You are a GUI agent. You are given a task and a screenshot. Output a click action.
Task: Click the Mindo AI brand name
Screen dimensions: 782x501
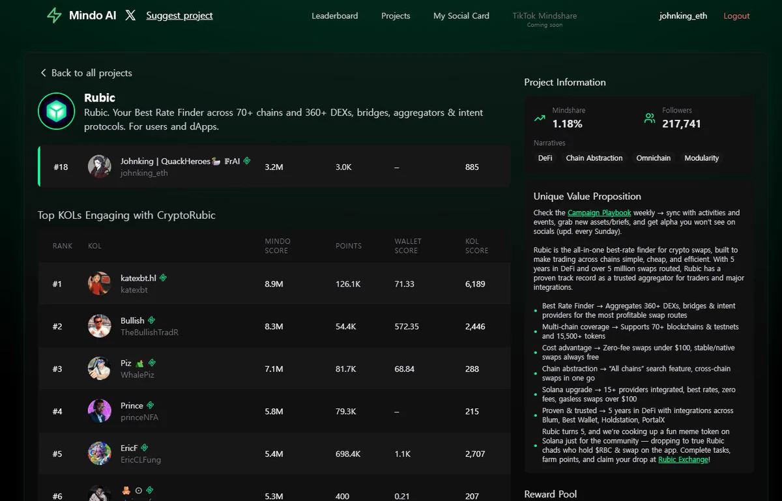(93, 16)
